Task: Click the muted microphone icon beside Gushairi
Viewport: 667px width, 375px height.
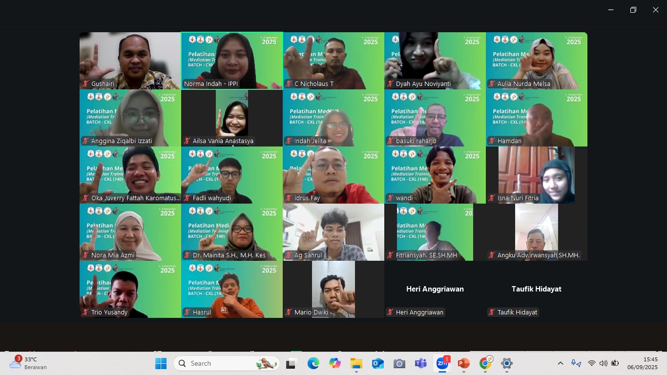Action: [x=86, y=84]
